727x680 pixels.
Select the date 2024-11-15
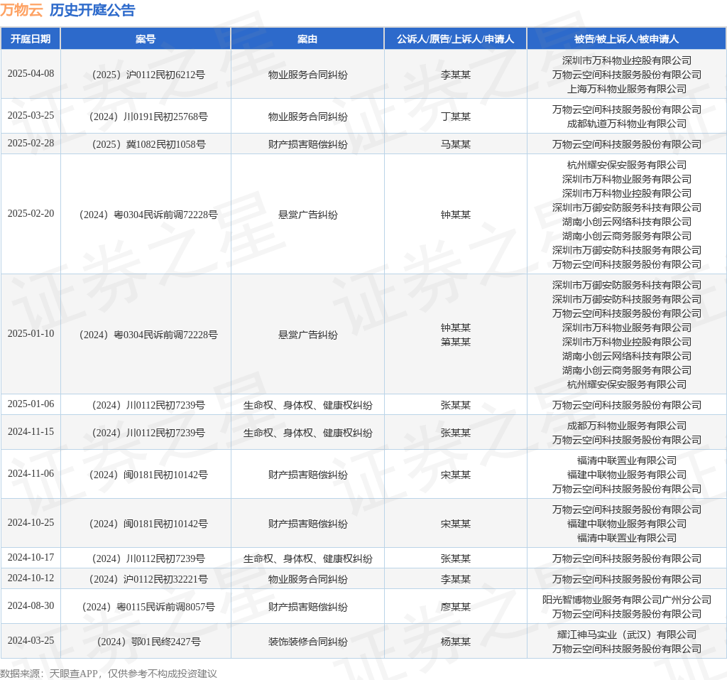31,432
